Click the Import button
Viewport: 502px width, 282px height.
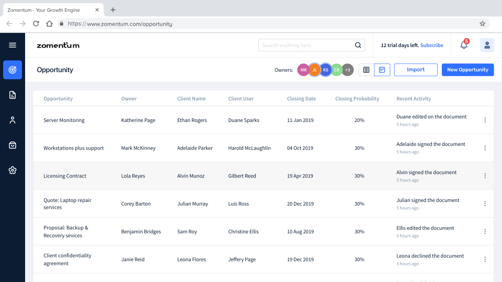(416, 70)
